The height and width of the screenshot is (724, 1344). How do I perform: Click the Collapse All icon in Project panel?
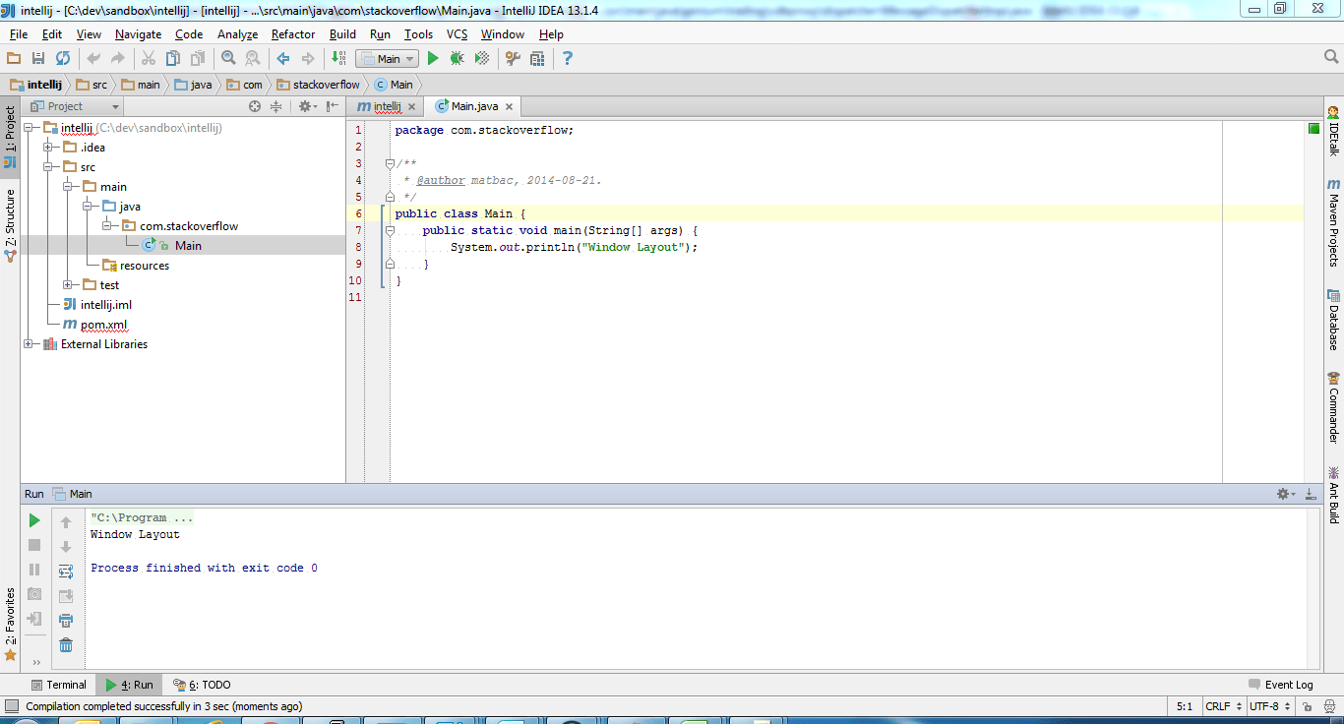pyautogui.click(x=276, y=106)
